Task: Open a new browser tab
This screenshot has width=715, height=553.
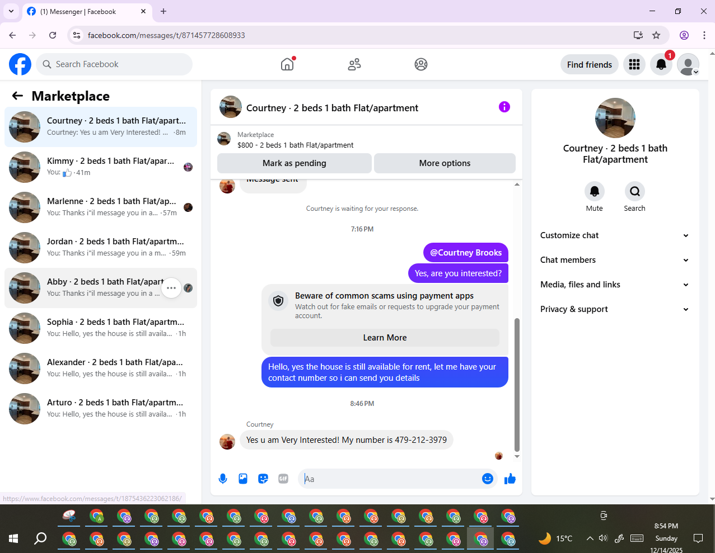Action: point(163,11)
